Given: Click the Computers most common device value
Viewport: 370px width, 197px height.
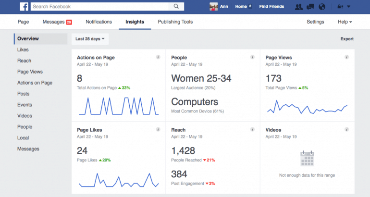Looking at the screenshot, I should tap(195, 102).
